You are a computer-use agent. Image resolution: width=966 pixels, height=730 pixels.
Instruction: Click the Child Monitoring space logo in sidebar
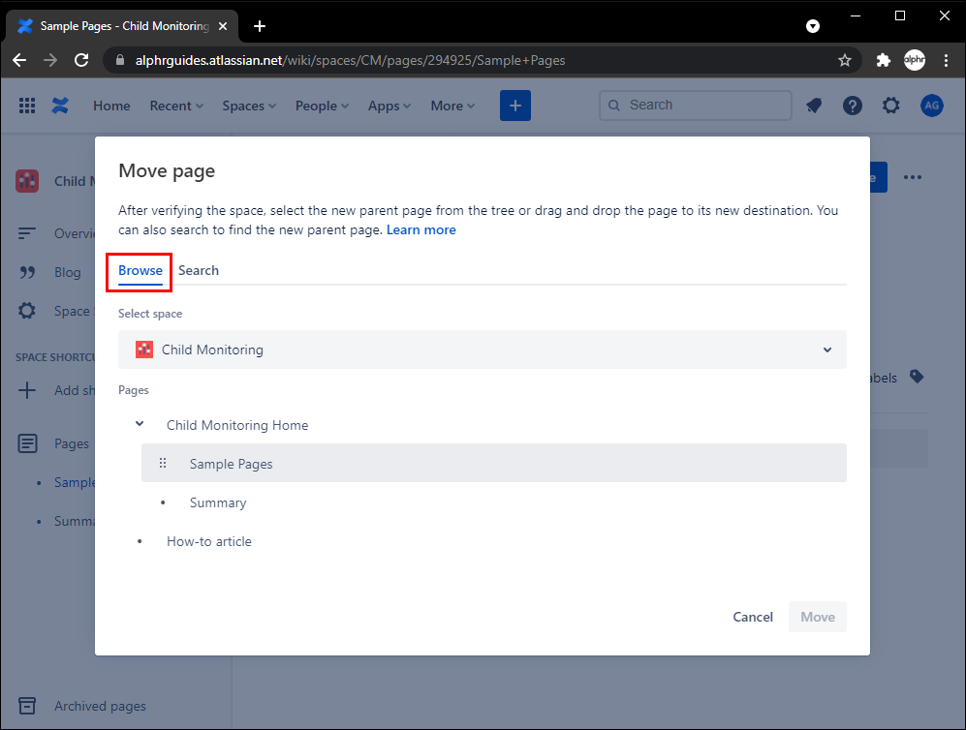27,181
